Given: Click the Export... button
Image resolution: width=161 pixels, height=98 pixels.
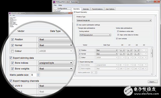Looking at the screenshot, I should tap(153, 82).
